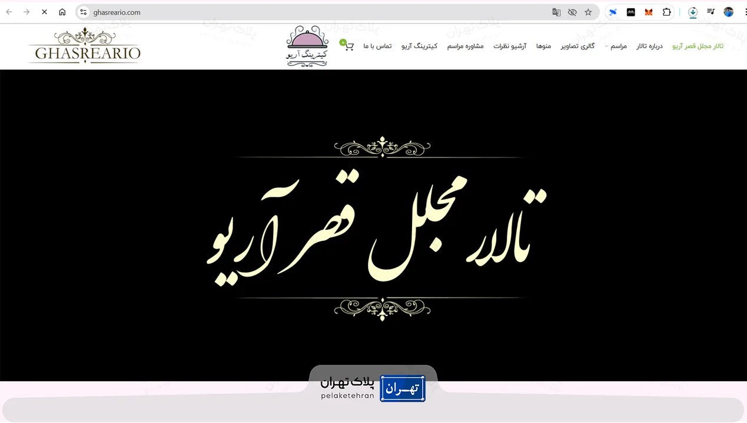Show browser downloads

[693, 12]
